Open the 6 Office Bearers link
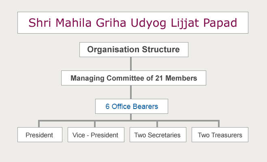Screen dimensions: 267x162 (x=131, y=107)
